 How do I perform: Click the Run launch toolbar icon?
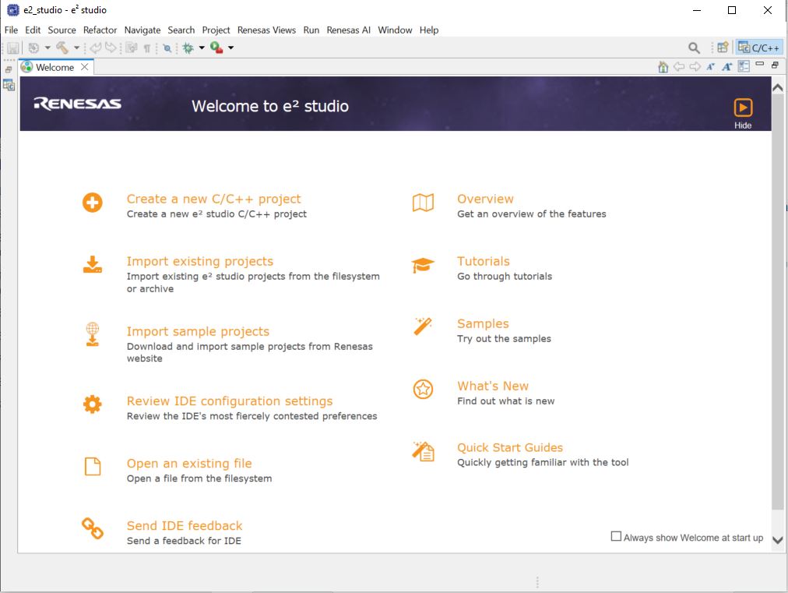pyautogui.click(x=216, y=48)
